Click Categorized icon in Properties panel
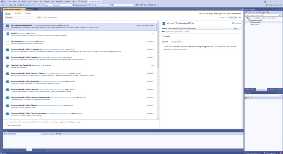 [246, 98]
